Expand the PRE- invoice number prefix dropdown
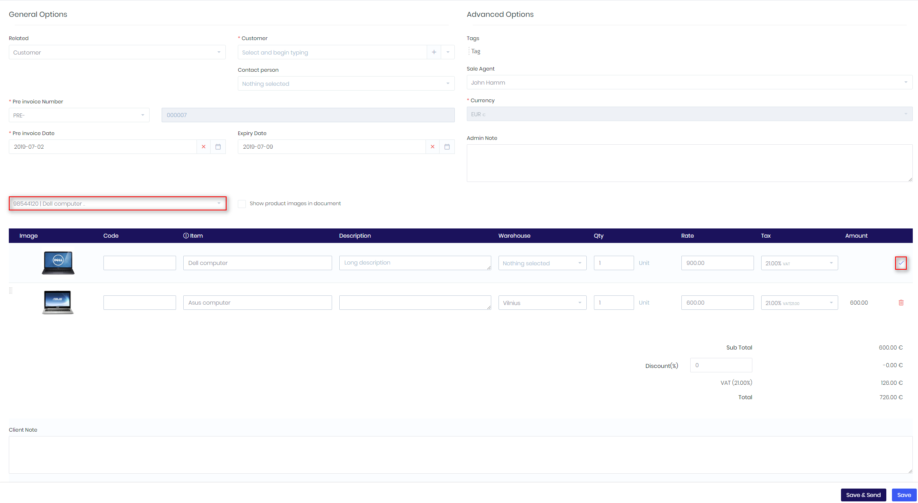Image resolution: width=918 pixels, height=503 pixels. coord(79,115)
